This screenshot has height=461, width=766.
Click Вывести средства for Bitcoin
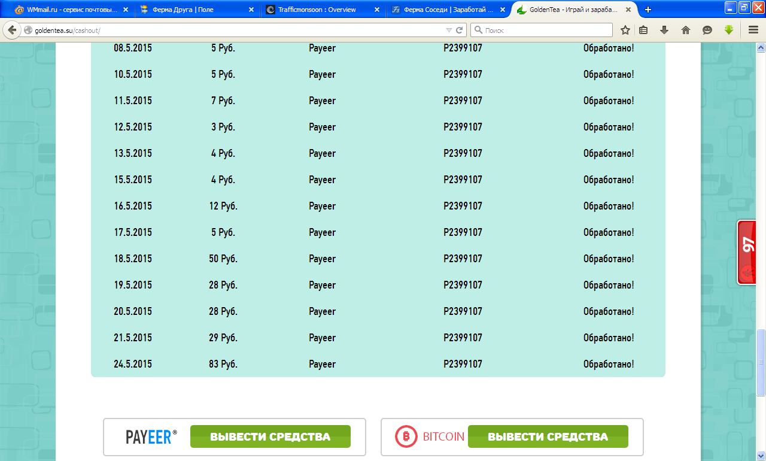click(x=548, y=436)
